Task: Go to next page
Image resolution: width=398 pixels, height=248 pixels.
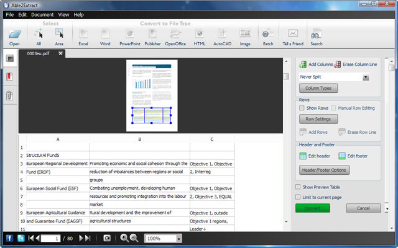Action: pyautogui.click(x=81, y=238)
